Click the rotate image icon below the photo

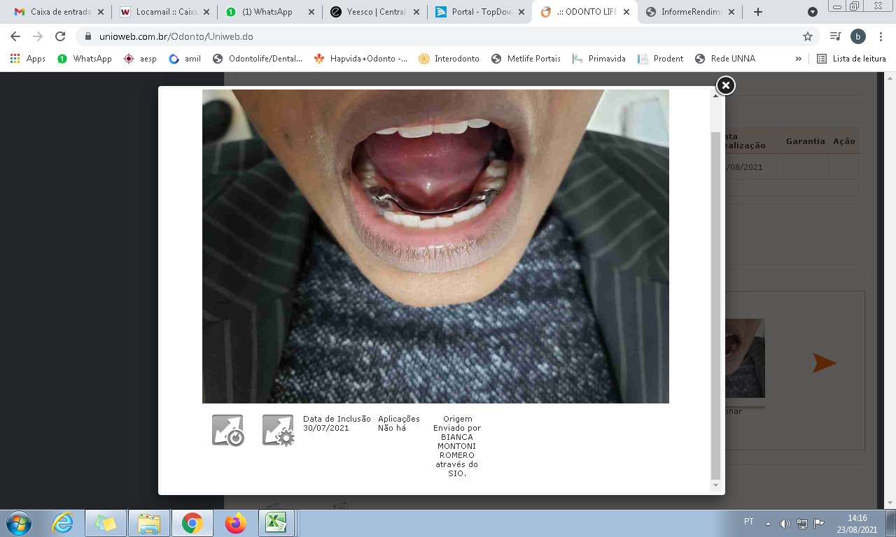(227, 430)
